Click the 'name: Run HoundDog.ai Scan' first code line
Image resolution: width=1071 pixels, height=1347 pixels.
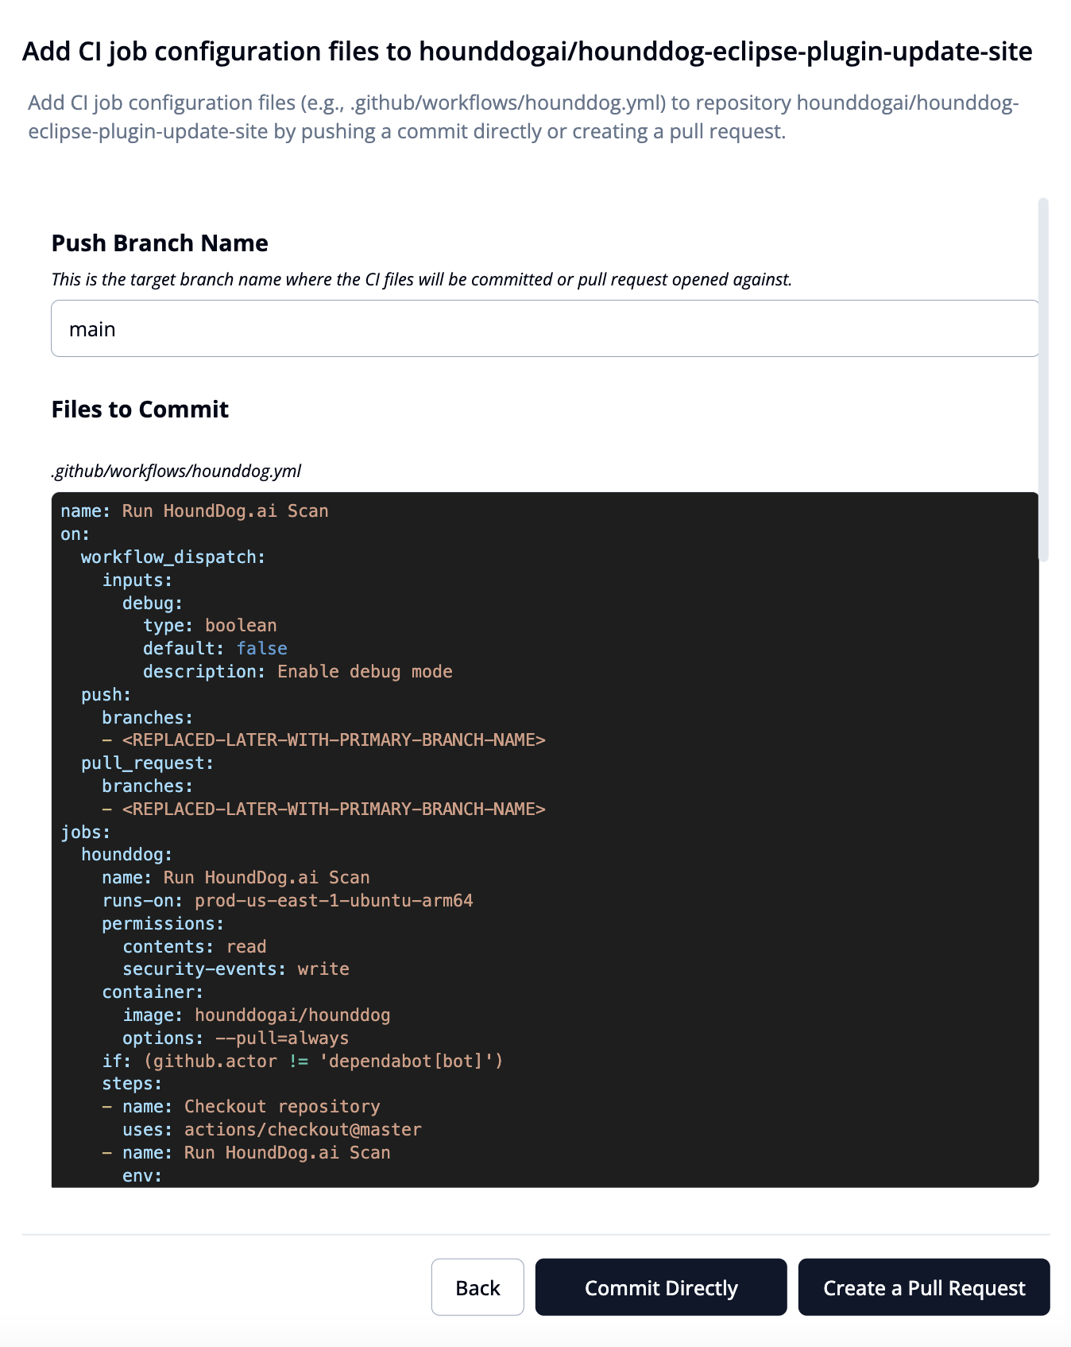(x=195, y=510)
